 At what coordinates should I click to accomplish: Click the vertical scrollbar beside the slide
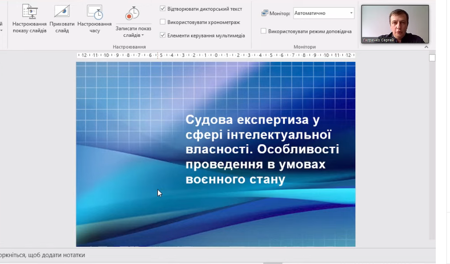(432, 147)
